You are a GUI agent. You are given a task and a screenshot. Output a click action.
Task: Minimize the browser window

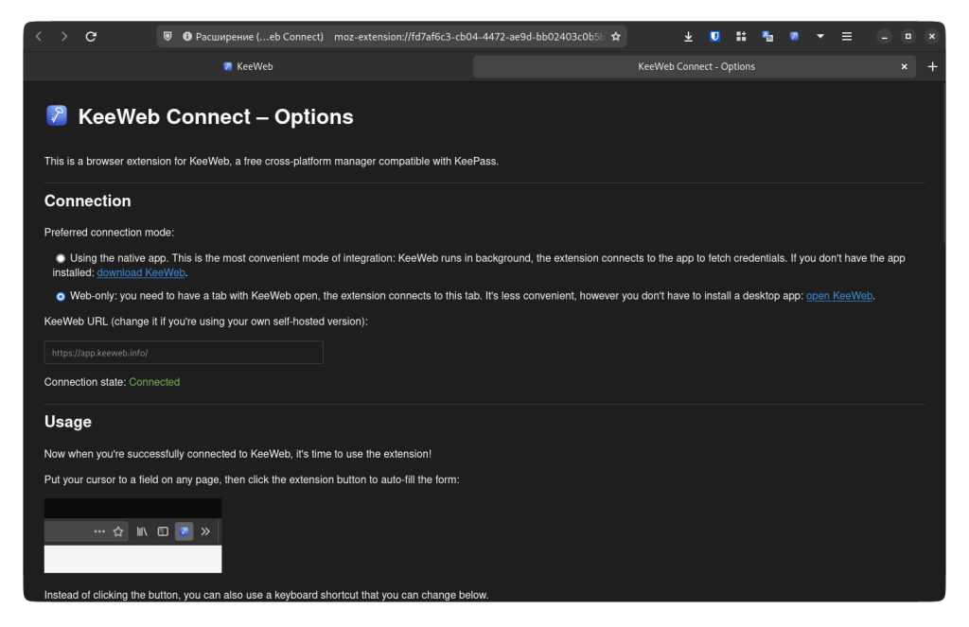(x=885, y=37)
